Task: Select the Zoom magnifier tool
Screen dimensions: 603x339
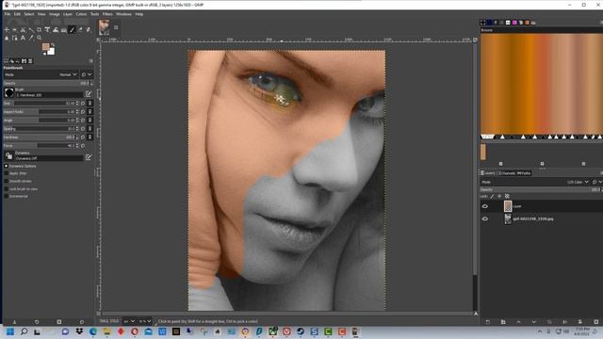Action: (x=40, y=38)
